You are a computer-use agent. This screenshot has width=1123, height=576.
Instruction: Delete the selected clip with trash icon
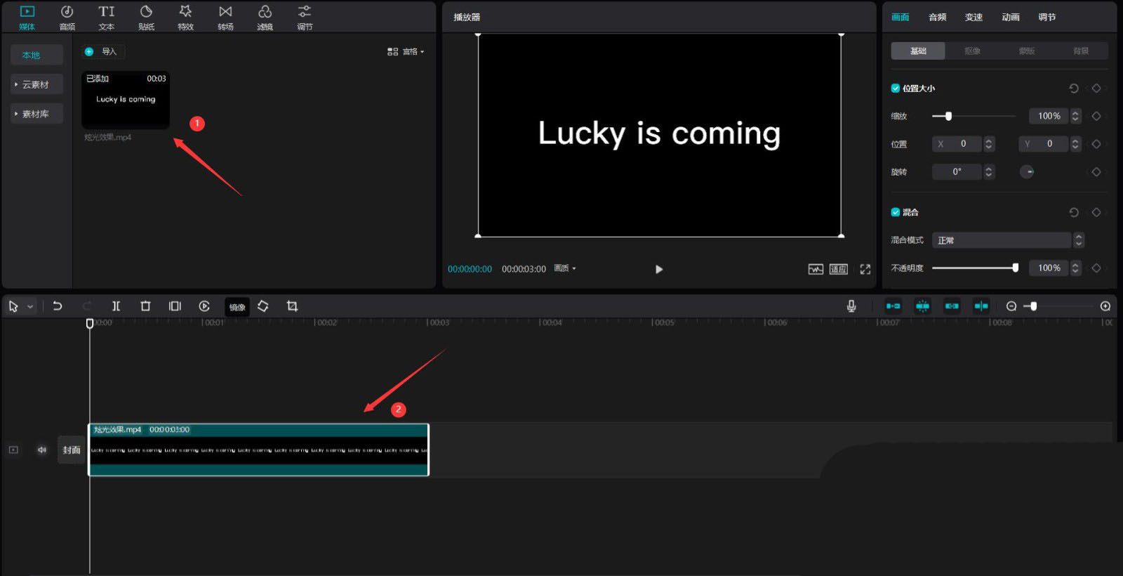click(x=145, y=306)
